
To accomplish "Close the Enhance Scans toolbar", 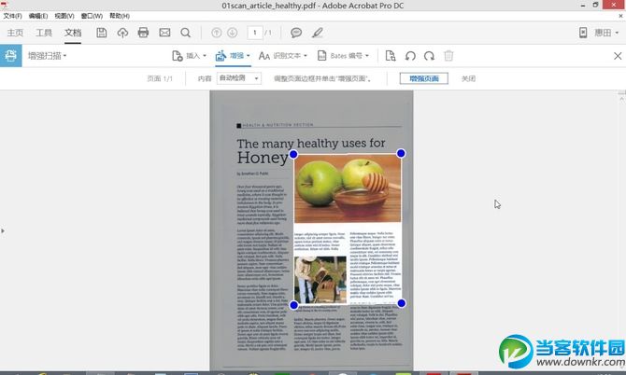I will click(618, 56).
